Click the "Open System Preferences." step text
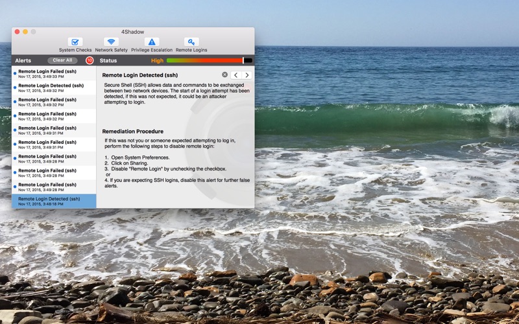 click(x=140, y=157)
